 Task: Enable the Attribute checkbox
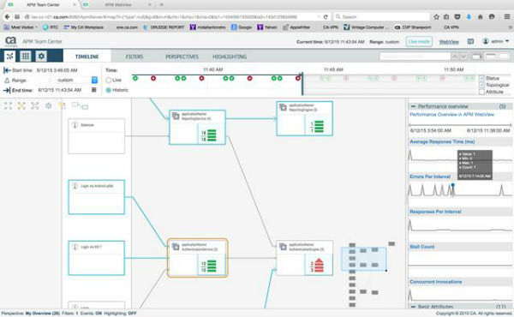[481, 93]
